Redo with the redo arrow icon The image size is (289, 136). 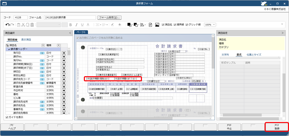click(x=12, y=25)
